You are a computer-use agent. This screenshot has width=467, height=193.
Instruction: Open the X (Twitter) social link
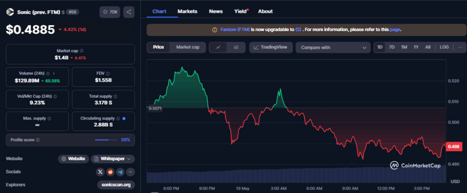point(100,172)
